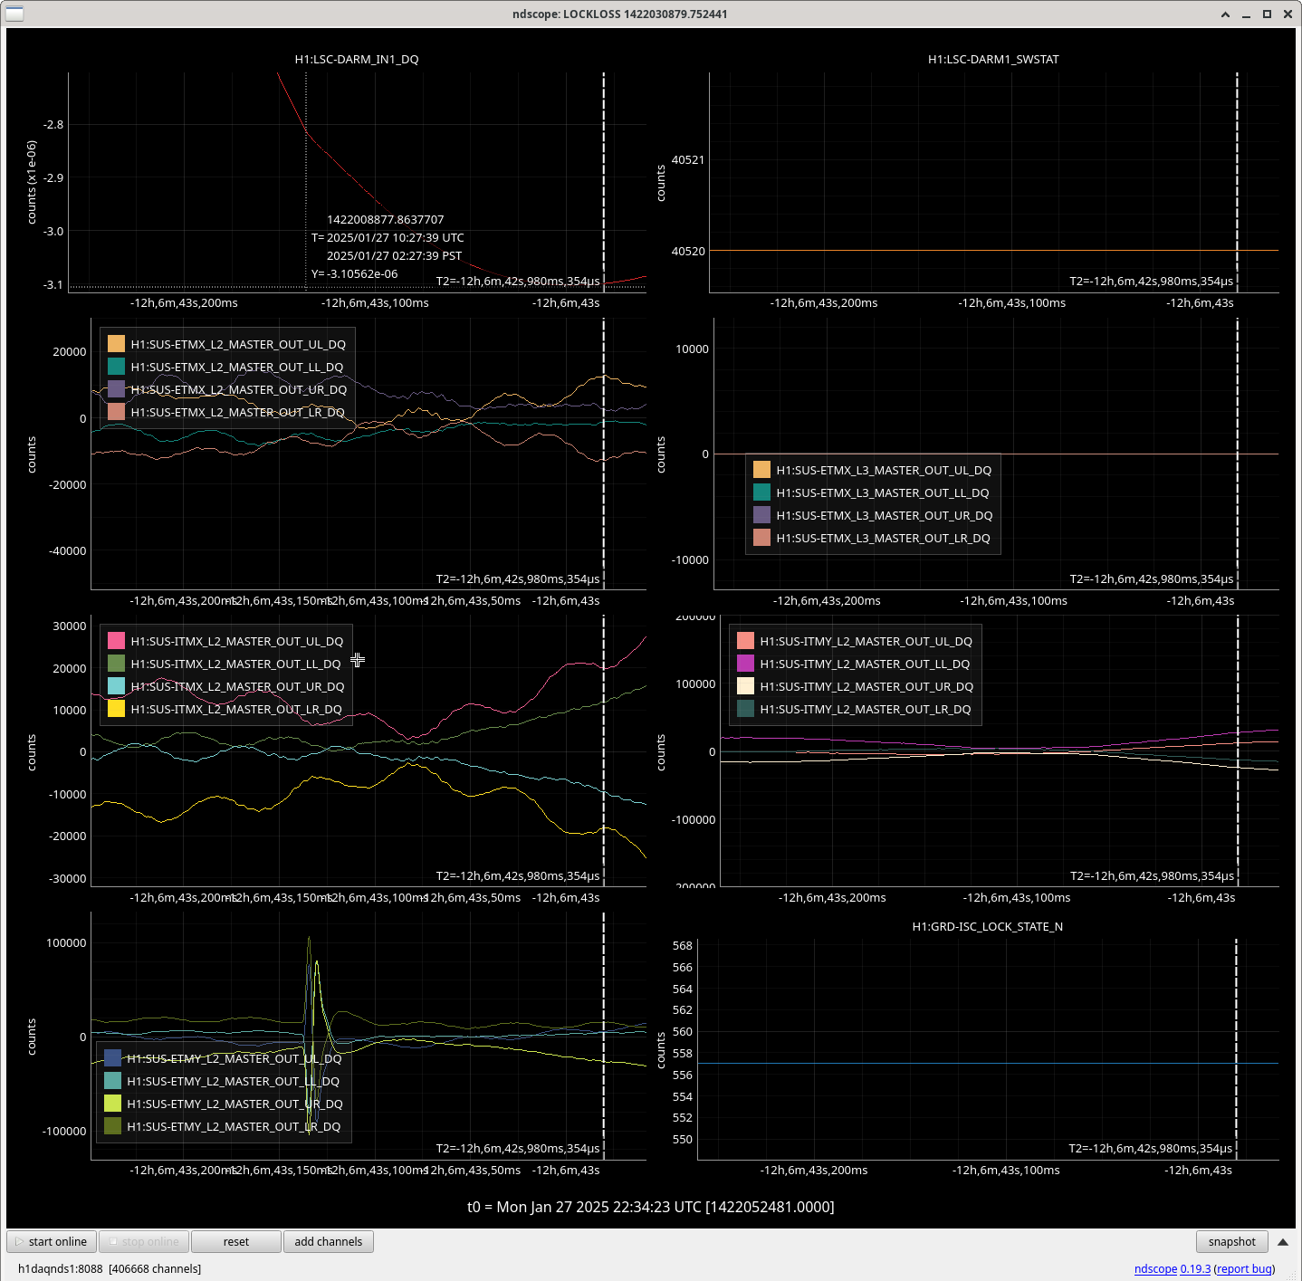Click the H1:GRD-ISC_LOCK_STATE_N plot title
Viewport: 1302px width, 1281px height.
point(987,926)
